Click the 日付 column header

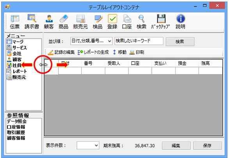coord(70,63)
